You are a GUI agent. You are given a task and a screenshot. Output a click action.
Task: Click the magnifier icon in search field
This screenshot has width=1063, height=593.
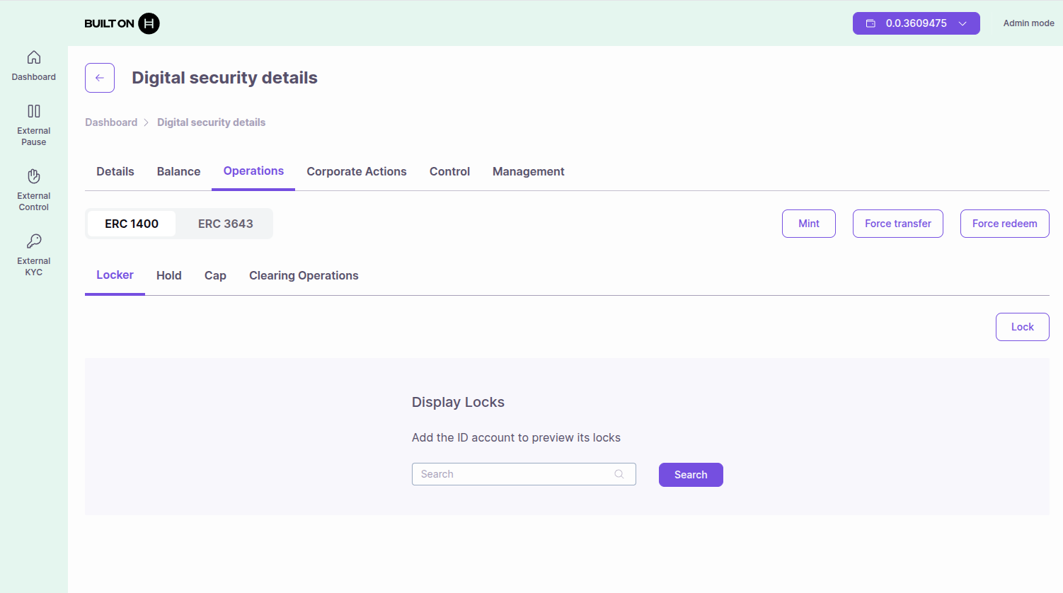click(x=619, y=474)
